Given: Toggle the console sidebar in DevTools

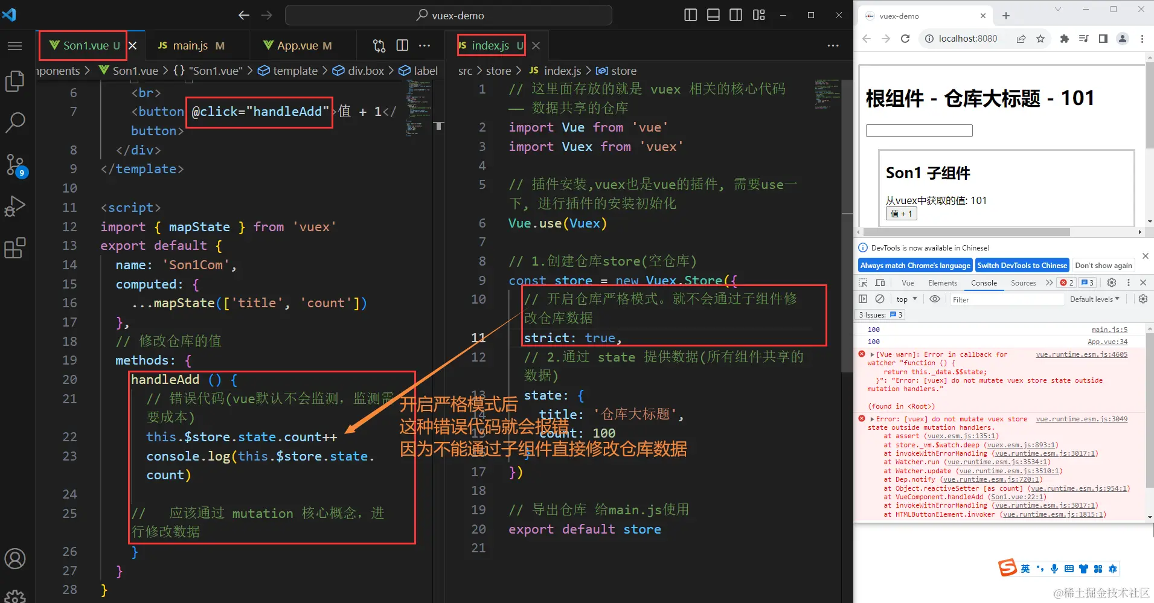Looking at the screenshot, I should point(863,299).
